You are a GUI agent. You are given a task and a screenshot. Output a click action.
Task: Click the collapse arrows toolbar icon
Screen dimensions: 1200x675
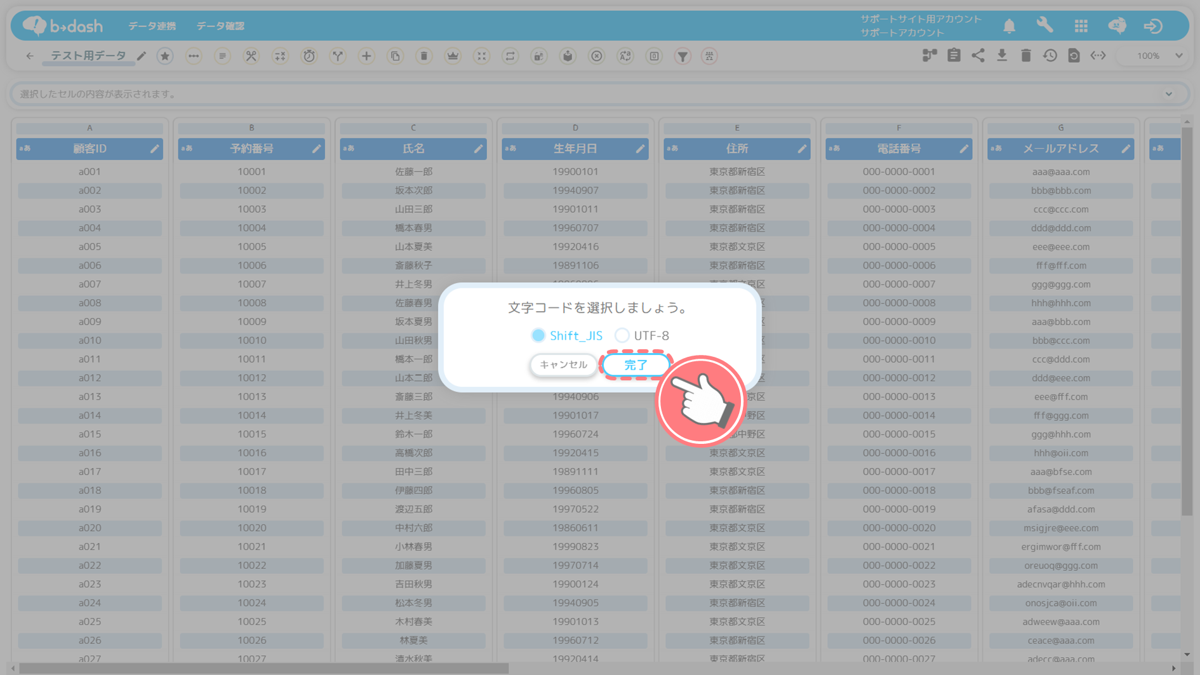pos(482,56)
